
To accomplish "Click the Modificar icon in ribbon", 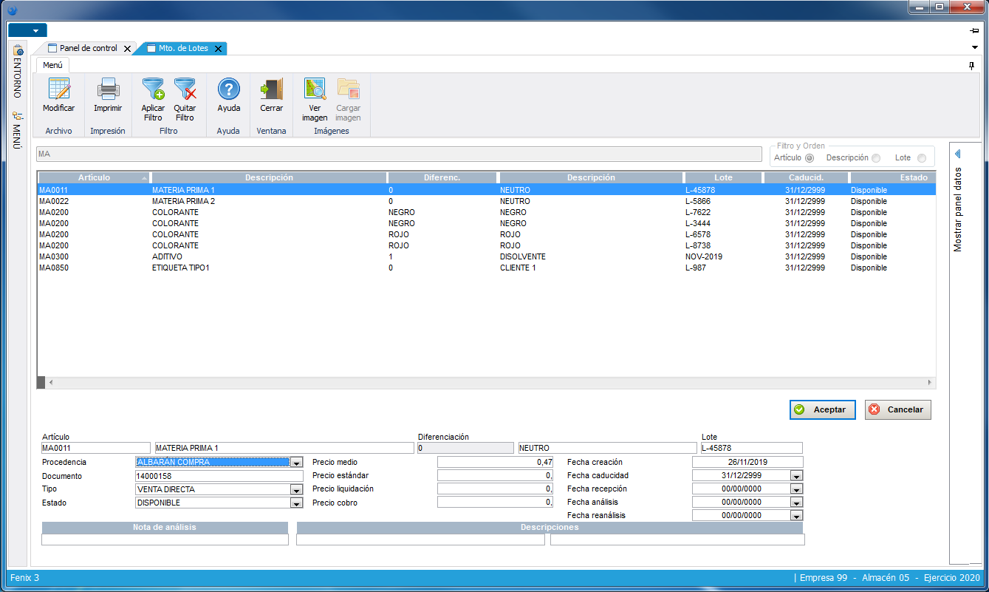I will [x=58, y=89].
